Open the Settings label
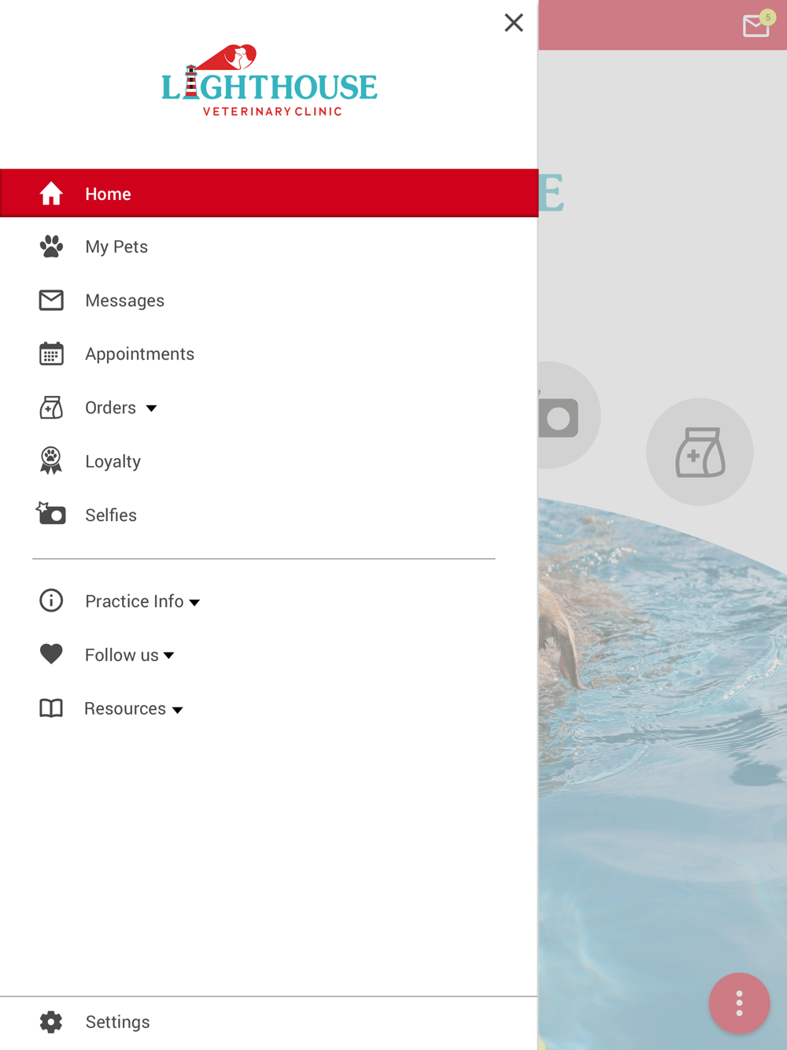The image size is (787, 1050). point(117,1022)
